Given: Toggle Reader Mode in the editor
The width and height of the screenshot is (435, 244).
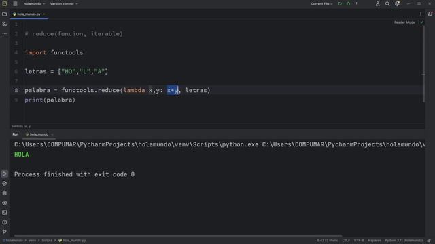Looking at the screenshot, I should (404, 22).
